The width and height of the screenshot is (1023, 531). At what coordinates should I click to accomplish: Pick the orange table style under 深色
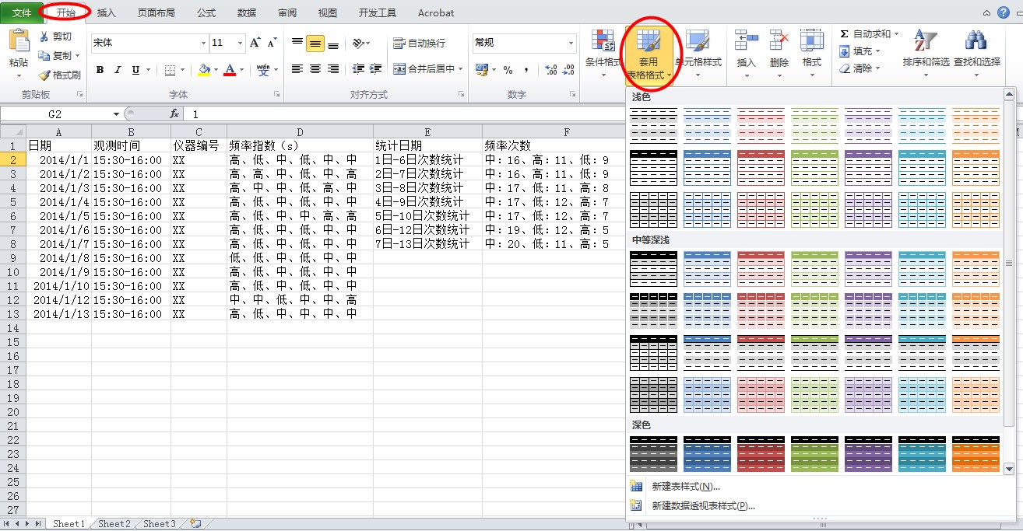[976, 454]
